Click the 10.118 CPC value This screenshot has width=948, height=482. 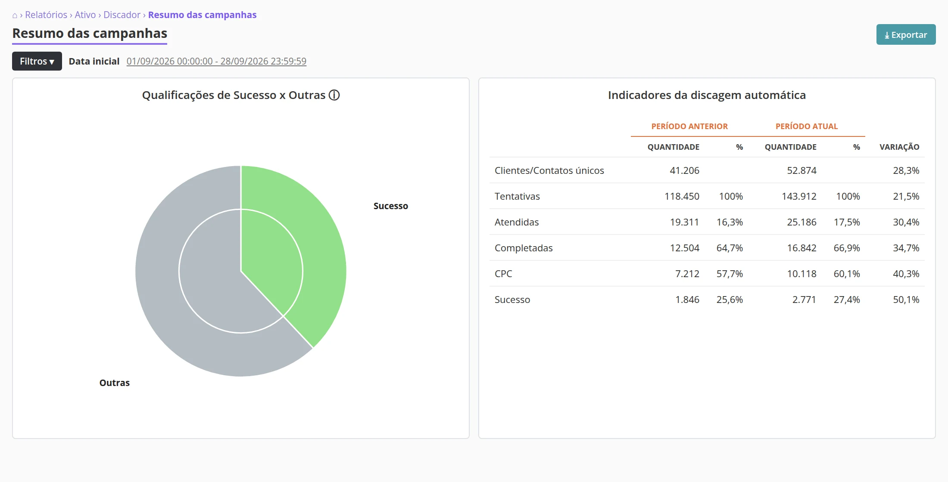(801, 274)
